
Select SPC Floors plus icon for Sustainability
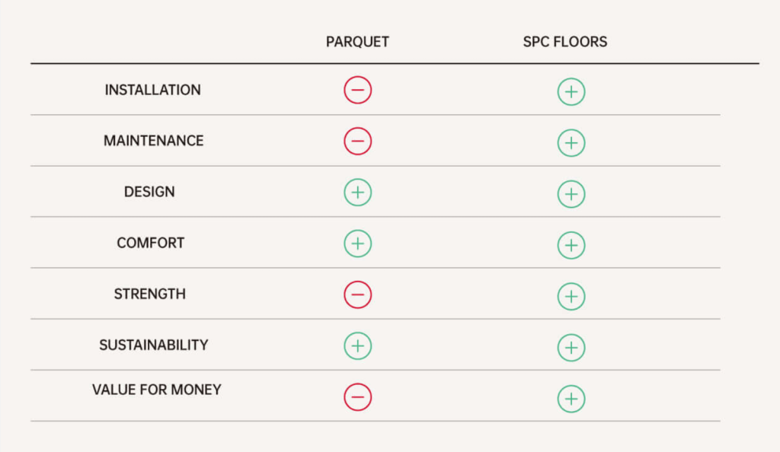pyautogui.click(x=571, y=347)
